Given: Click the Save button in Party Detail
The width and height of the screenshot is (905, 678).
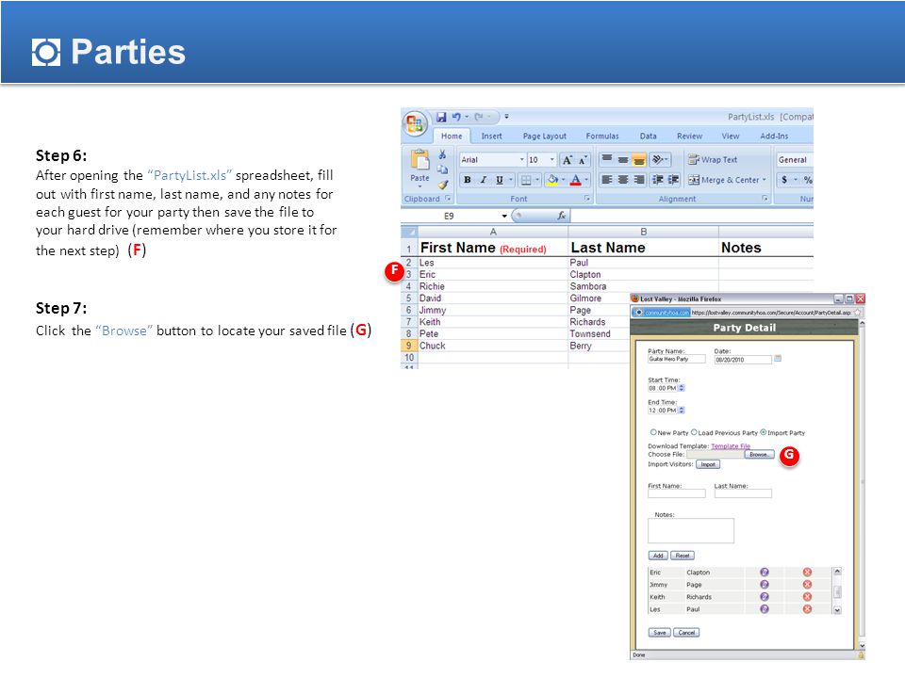Looking at the screenshot, I should coord(660,633).
